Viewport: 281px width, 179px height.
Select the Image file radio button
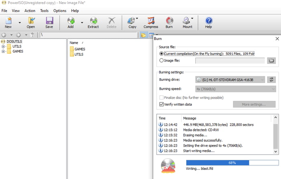click(x=161, y=60)
